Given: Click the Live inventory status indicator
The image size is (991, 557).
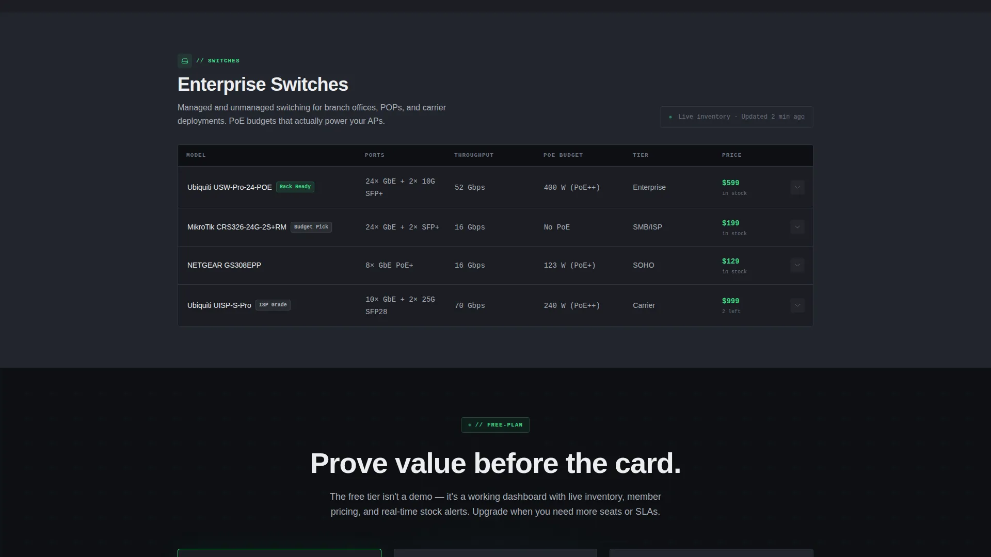Looking at the screenshot, I should coord(737,117).
